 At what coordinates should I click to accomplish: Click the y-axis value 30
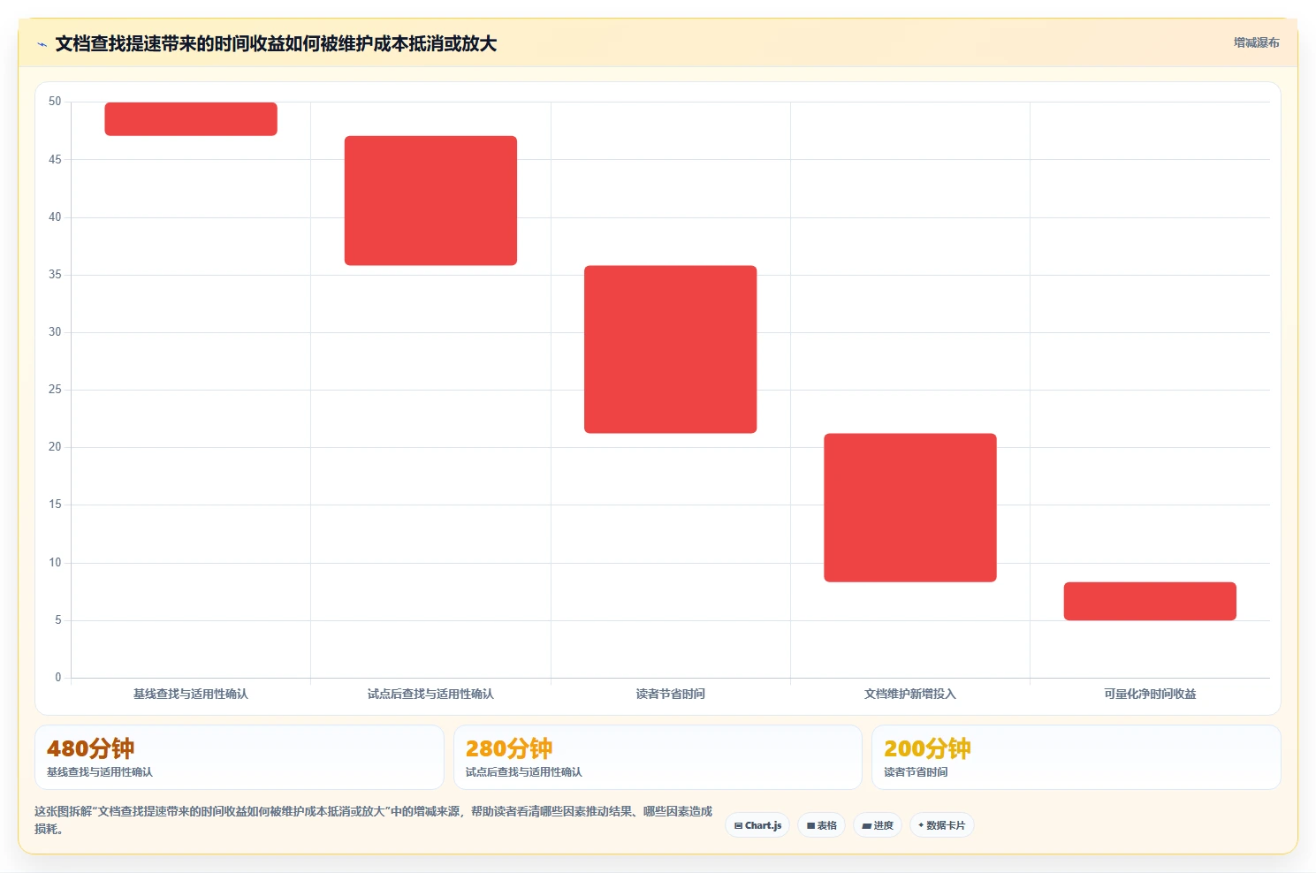coord(55,331)
